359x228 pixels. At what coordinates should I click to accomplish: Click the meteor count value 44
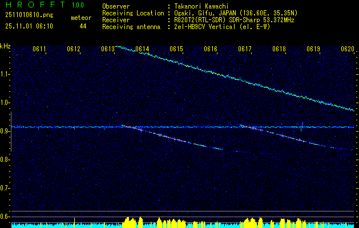[83, 26]
